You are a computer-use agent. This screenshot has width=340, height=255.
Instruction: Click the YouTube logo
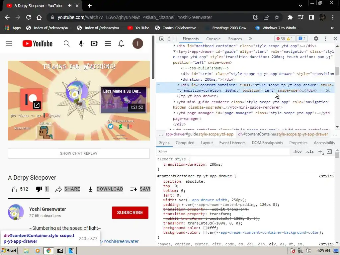coord(37,43)
